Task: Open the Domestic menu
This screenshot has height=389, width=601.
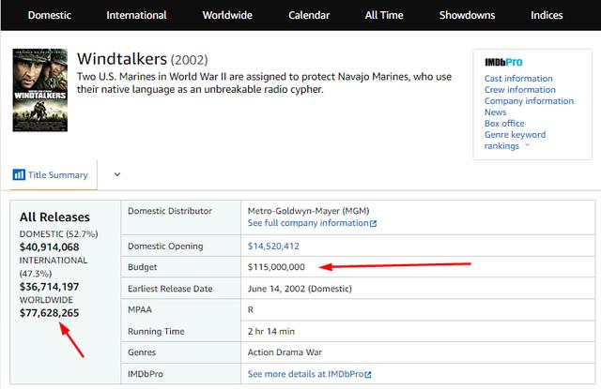Action: [x=50, y=15]
